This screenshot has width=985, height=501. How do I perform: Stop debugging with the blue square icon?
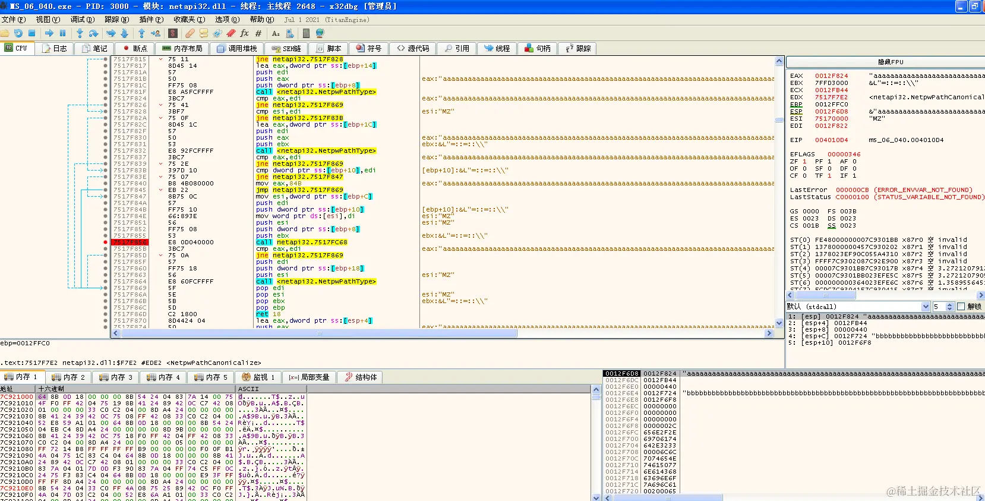[x=32, y=33]
